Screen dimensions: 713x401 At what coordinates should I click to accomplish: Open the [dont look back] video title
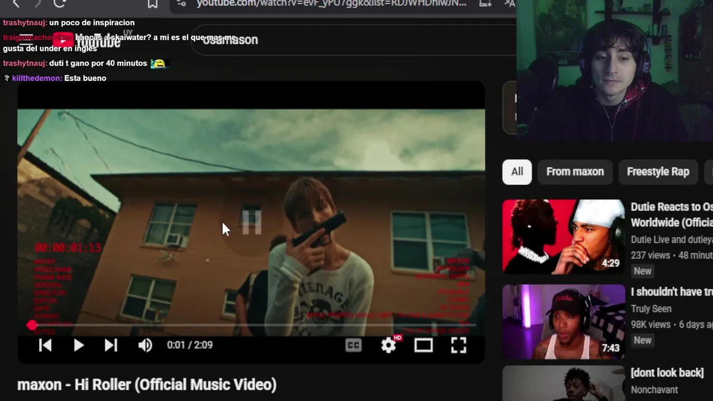[x=667, y=373]
